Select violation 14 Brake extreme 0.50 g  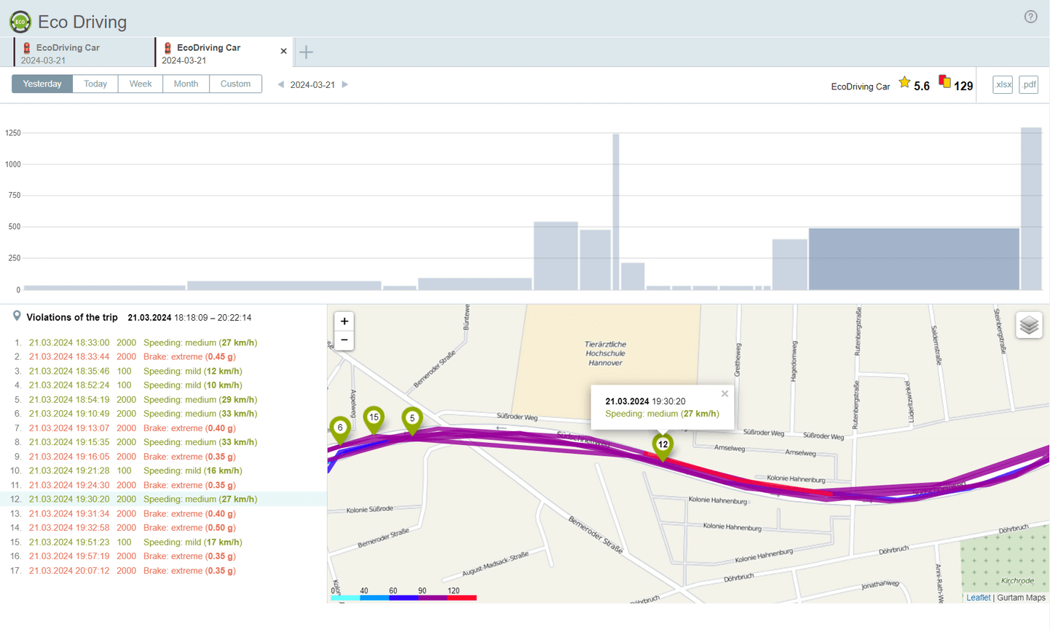189,528
